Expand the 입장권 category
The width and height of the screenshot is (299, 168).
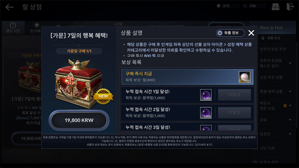[x=290, y=134]
